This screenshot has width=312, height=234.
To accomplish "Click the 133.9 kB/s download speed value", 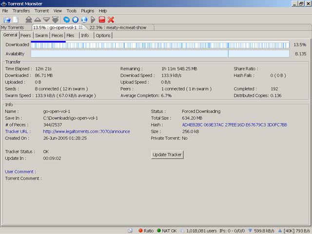I will 171,76.
